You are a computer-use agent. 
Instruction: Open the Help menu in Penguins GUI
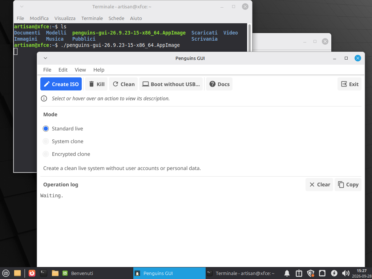tap(99, 70)
